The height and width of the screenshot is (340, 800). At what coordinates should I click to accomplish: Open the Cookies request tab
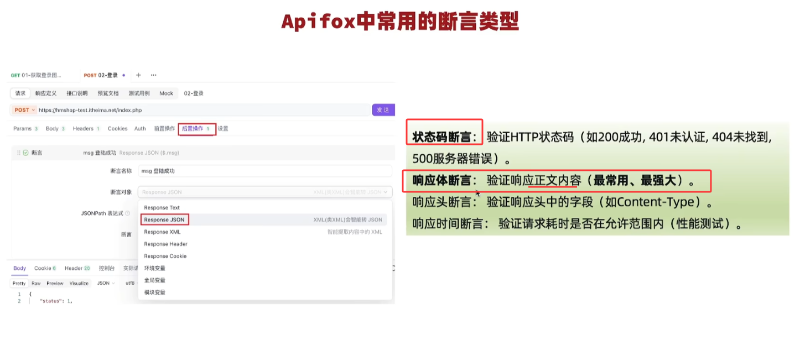[117, 129]
